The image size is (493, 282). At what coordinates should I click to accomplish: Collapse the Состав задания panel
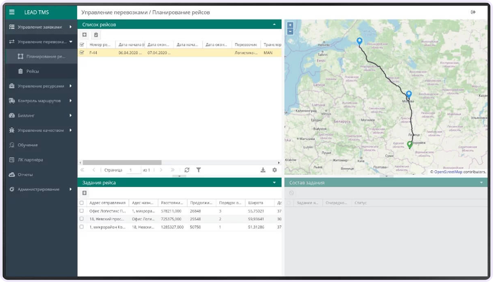(481, 183)
